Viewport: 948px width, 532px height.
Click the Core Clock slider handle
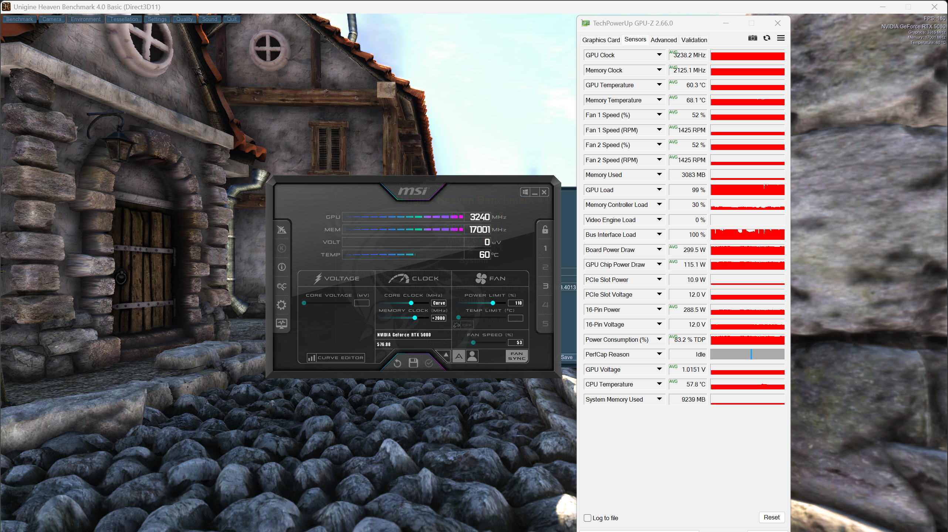click(411, 303)
